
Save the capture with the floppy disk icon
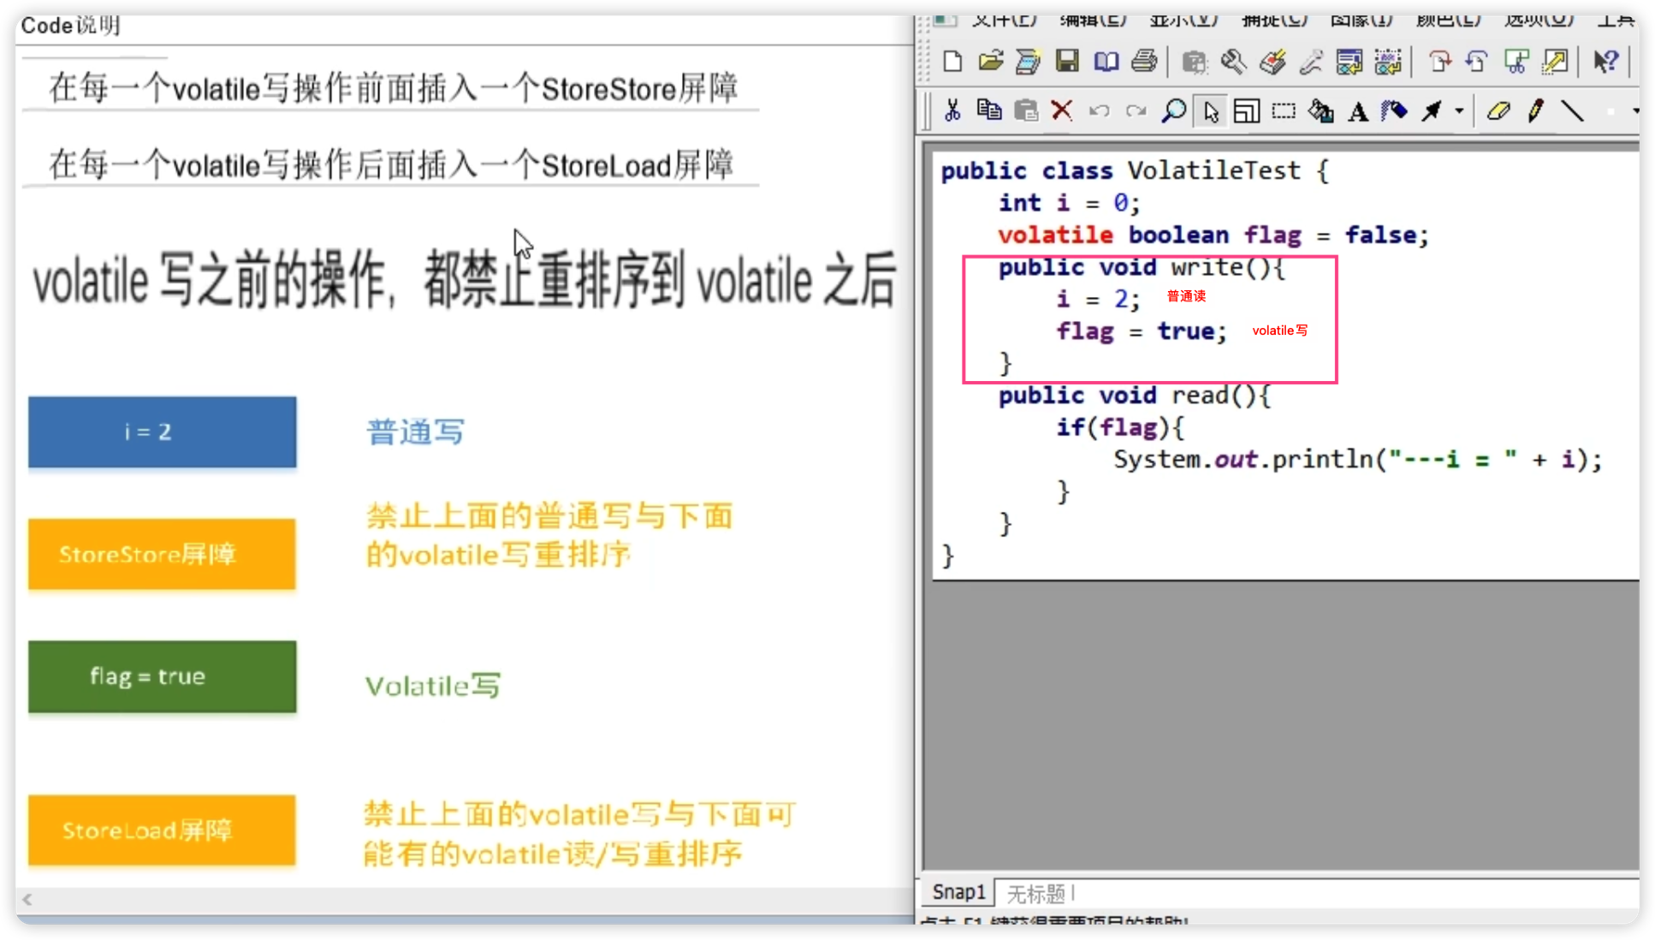coord(1067,62)
